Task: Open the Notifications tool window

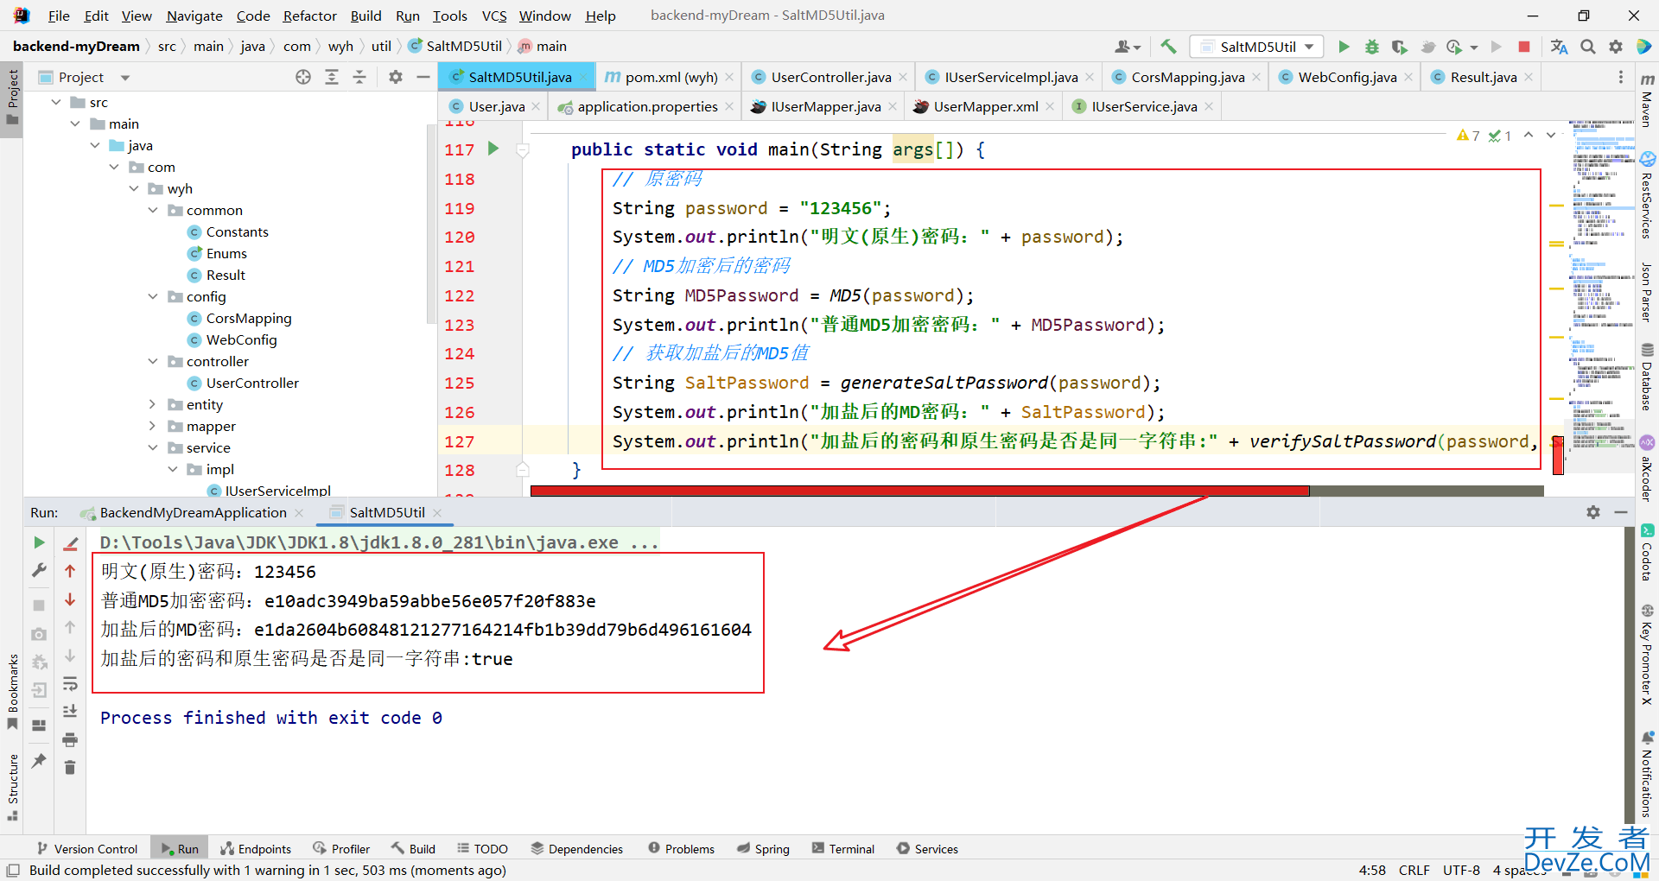Action: click(x=1647, y=774)
